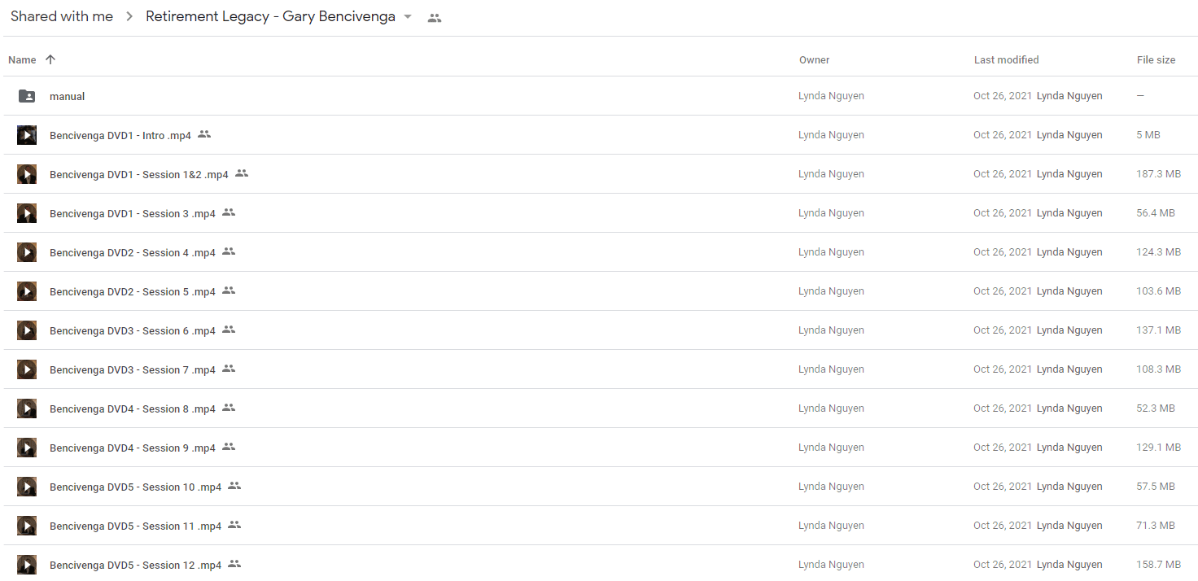
Task: Click 103.6 MB file size value
Action: (x=1158, y=291)
